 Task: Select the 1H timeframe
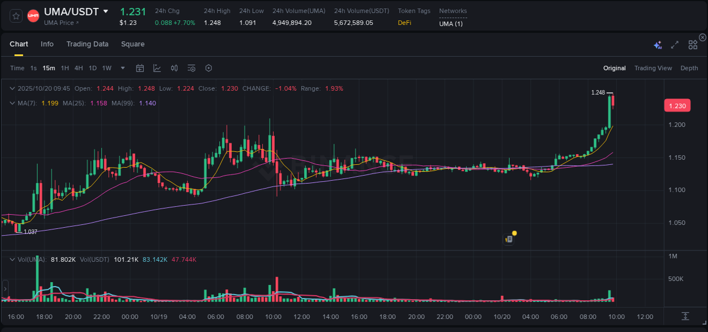click(x=65, y=67)
